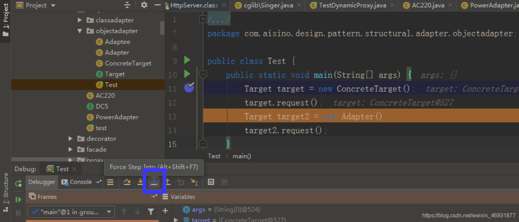Add a new watch with plus icon
This screenshot has width=519, height=222.
pyautogui.click(x=165, y=211)
